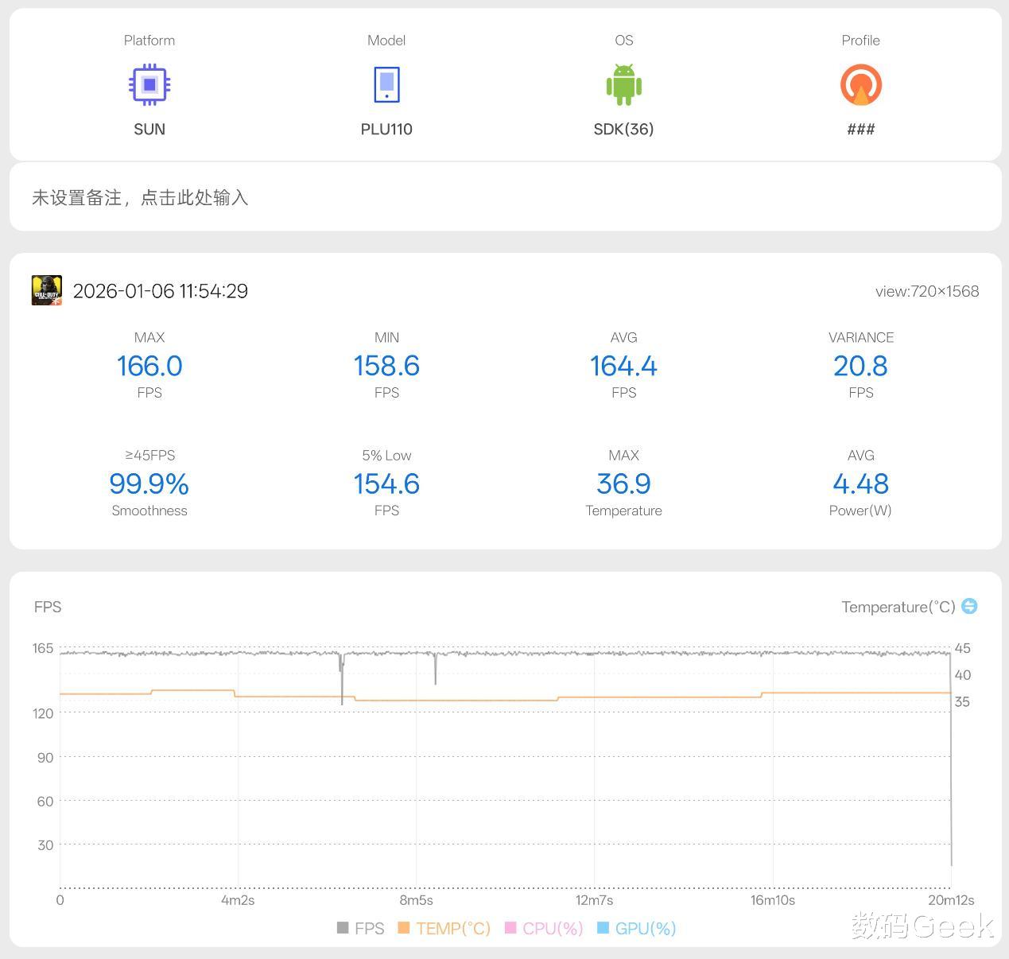Click the session timestamp 2026-01-06 11:54:29
Screen dimensions: 1009x959
coord(161,291)
